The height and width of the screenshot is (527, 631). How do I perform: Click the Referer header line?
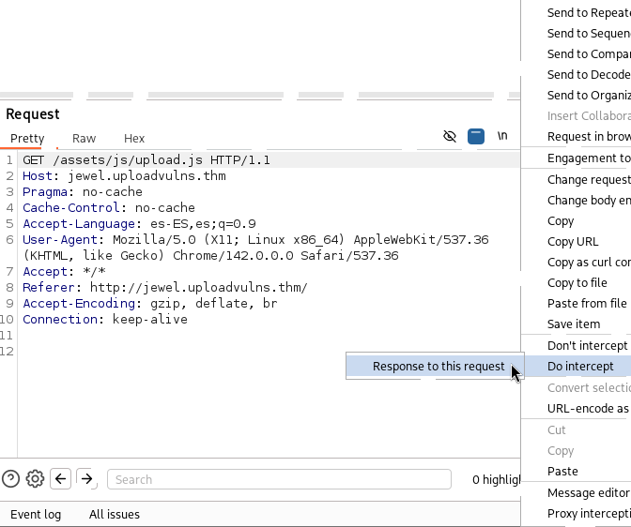(165, 288)
